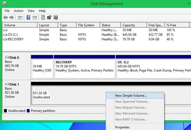Sort by the % Free column header
This screenshot has height=130, width=191.
[177, 25]
